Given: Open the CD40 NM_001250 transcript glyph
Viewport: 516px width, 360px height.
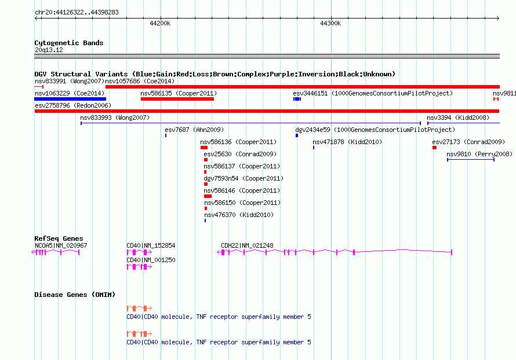Looking at the screenshot, I should click(139, 267).
